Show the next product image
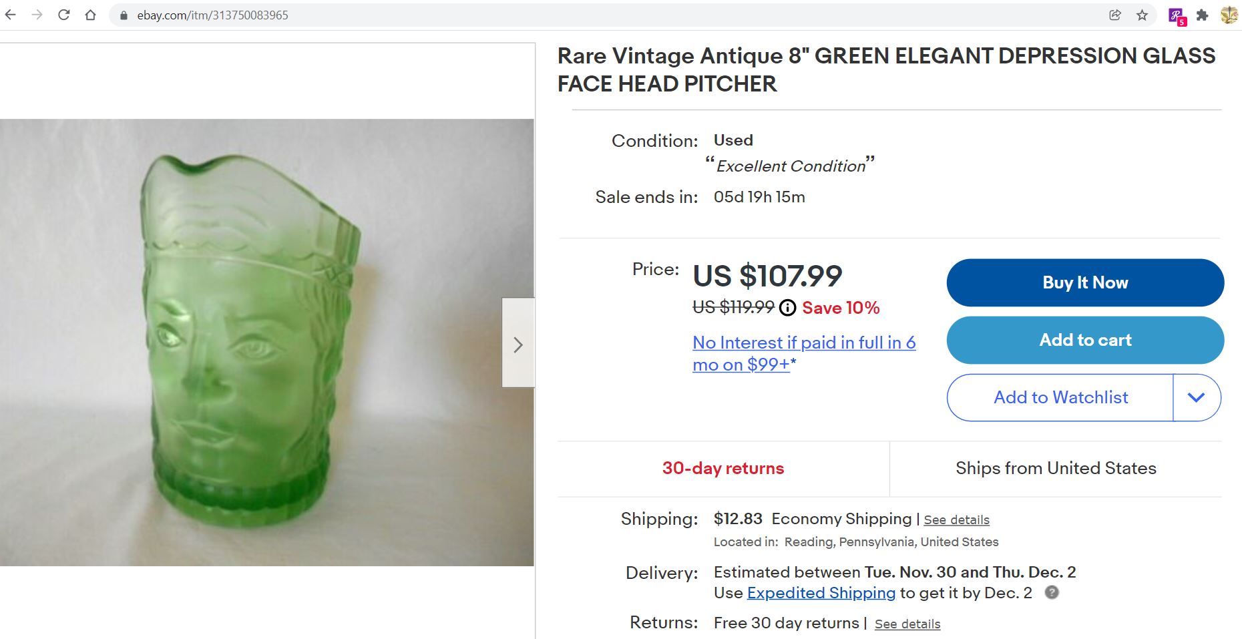 (x=518, y=343)
